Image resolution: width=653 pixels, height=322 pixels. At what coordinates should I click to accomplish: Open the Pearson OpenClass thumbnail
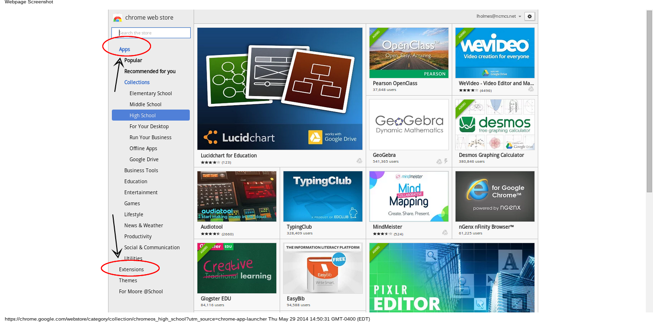(409, 53)
